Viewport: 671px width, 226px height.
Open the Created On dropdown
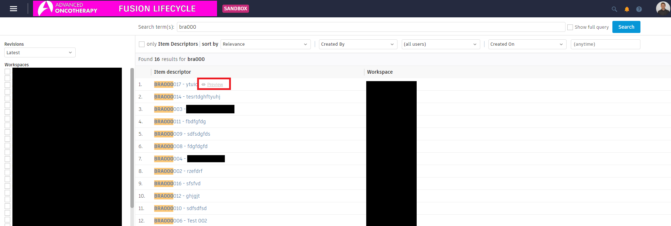point(527,44)
